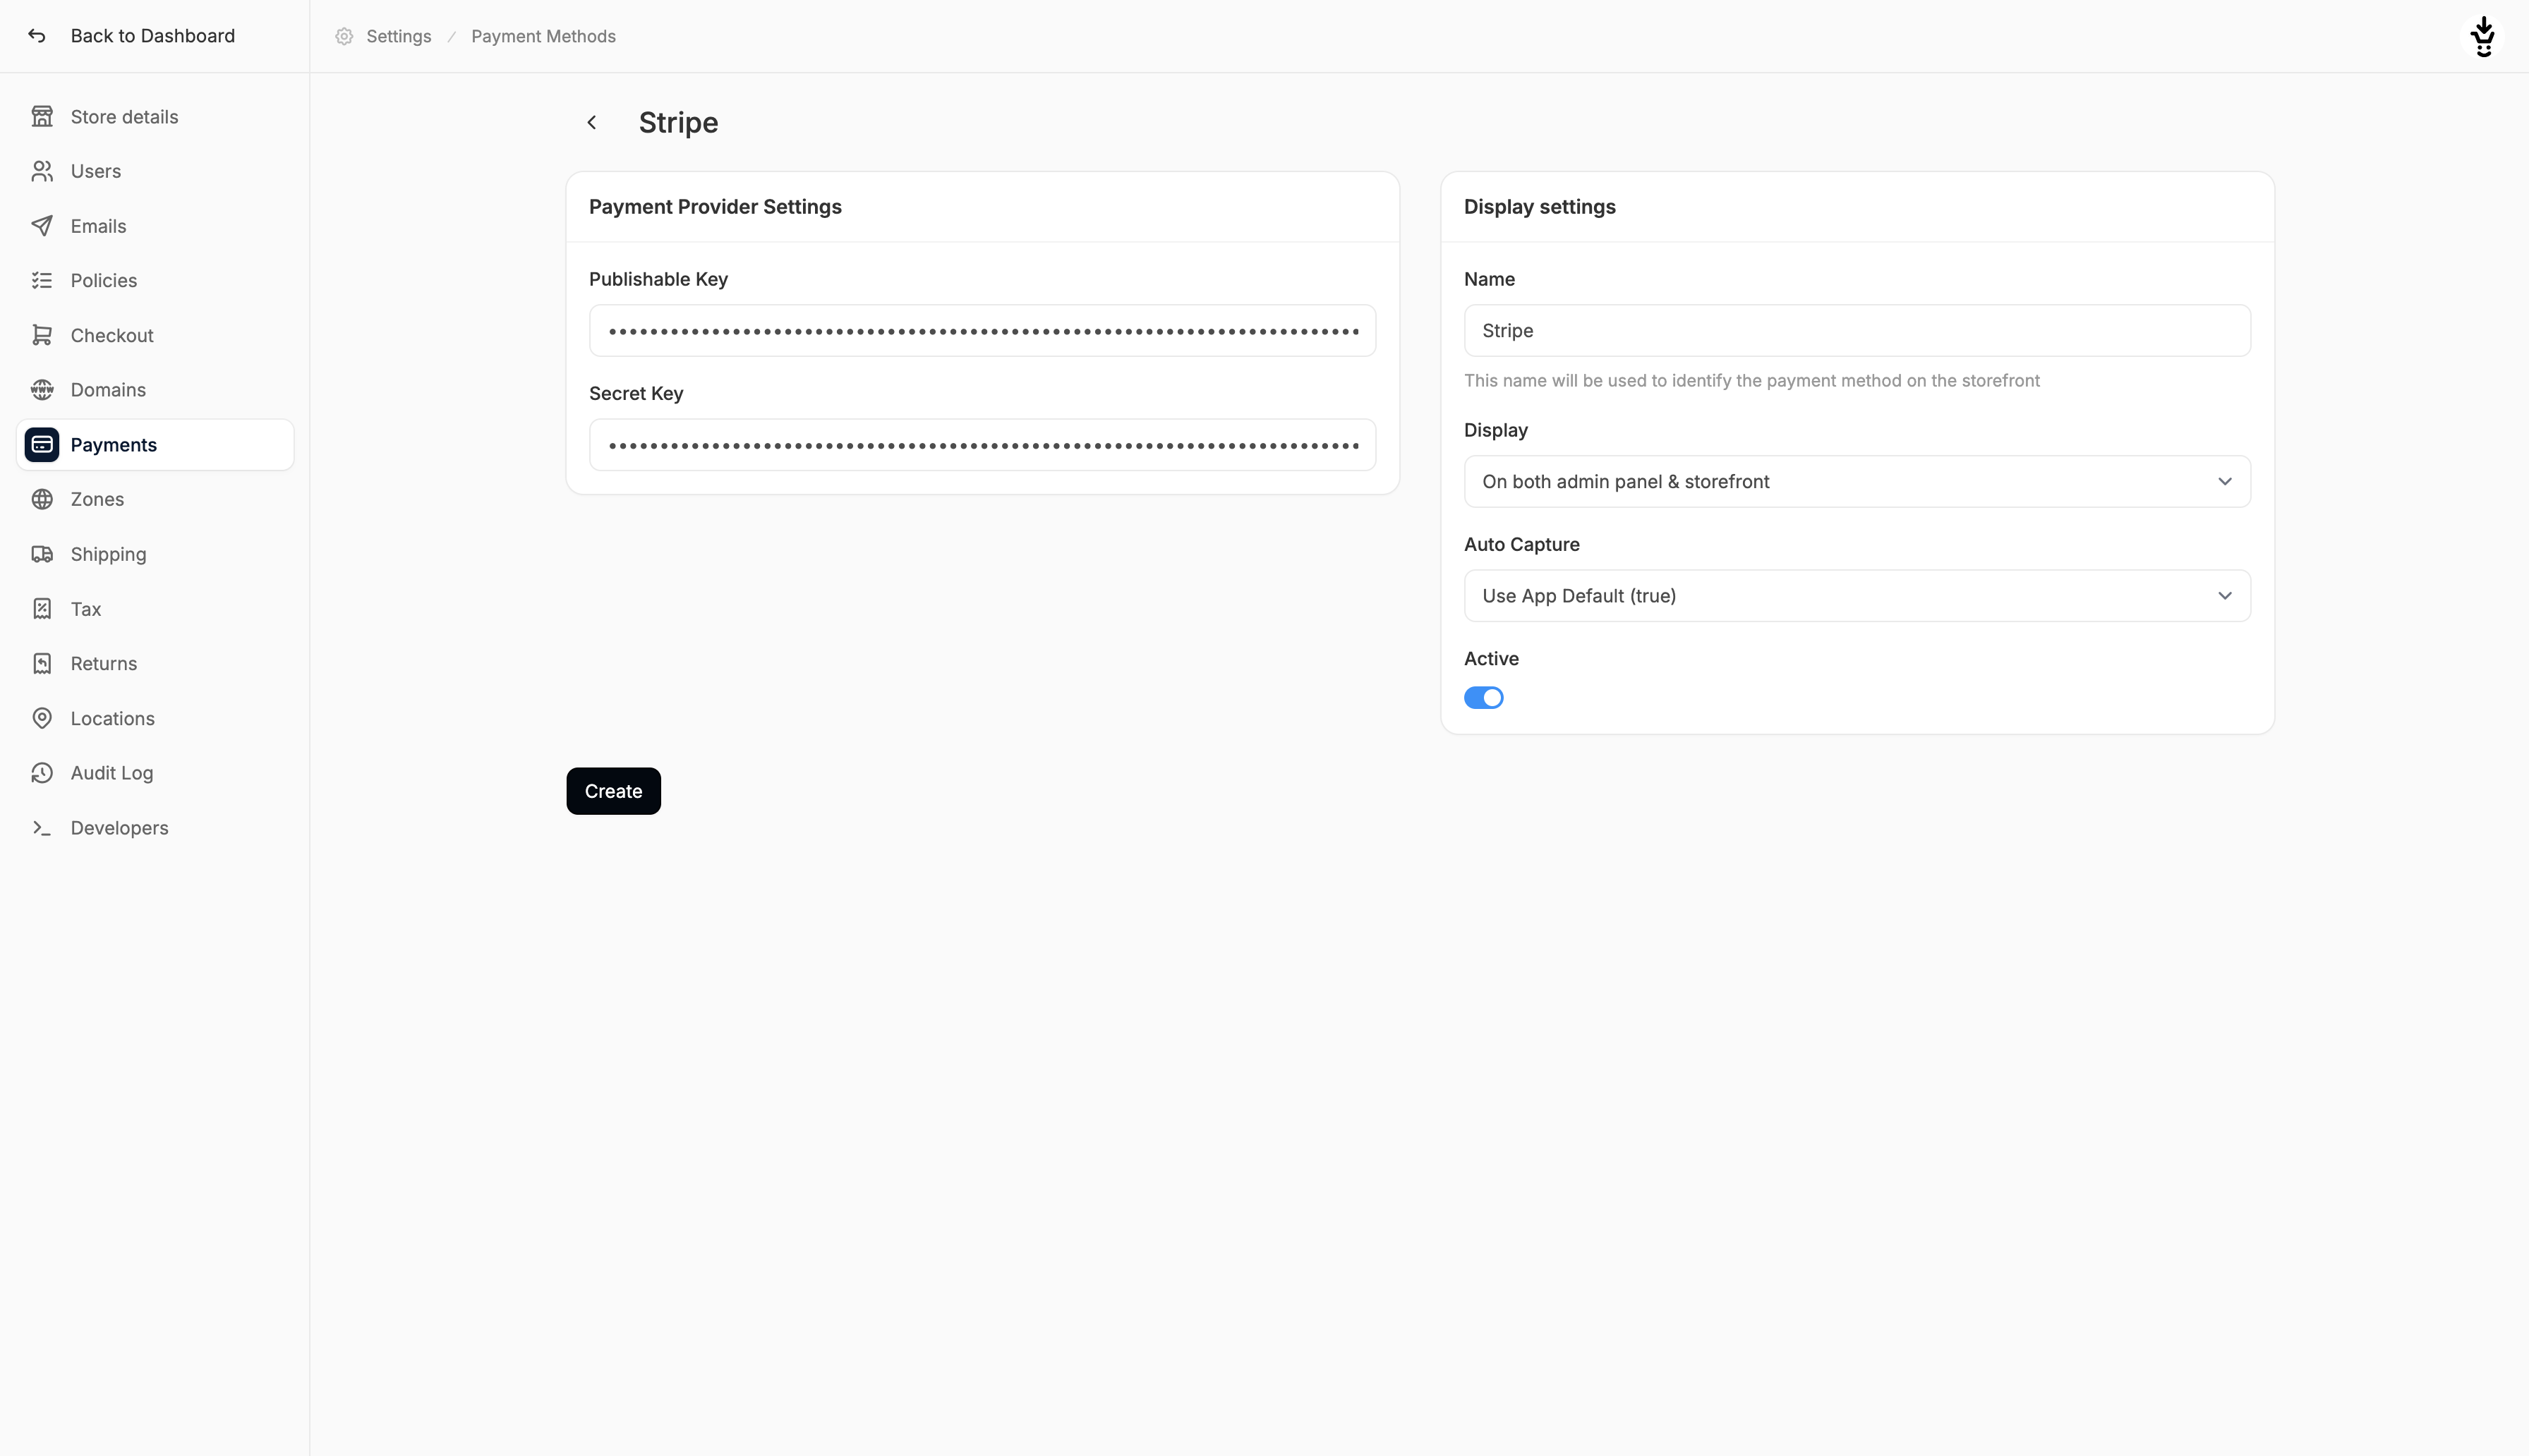Click the Returns receipt icon
Viewport: 2529px width, 1456px height.
(x=42, y=663)
